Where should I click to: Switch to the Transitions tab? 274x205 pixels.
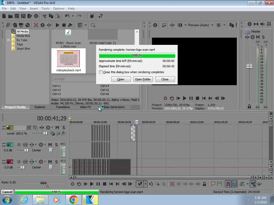tap(63, 107)
